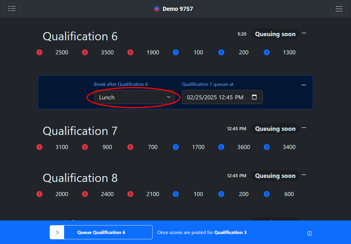Open the Qualification 8 more options ellipsis
This screenshot has width=351, height=244.
tap(304, 175)
